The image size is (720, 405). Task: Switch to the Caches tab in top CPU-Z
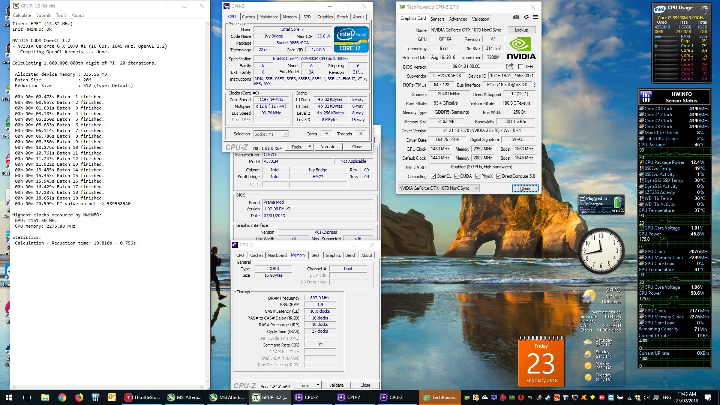(x=248, y=17)
